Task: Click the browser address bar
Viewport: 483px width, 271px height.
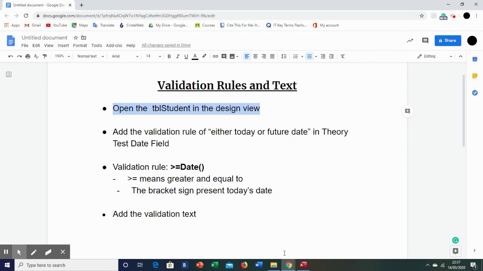Action: click(x=226, y=16)
